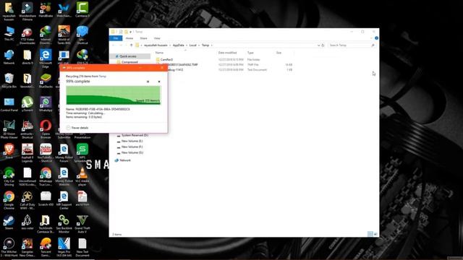Switch to the View ribbon tab
Screen dimensions: 463x260
[x=157, y=38]
